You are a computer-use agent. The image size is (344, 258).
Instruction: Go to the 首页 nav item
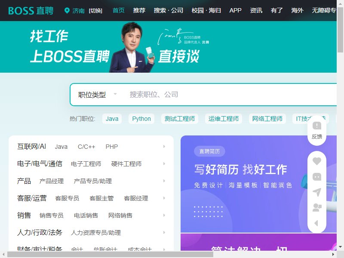[119, 10]
